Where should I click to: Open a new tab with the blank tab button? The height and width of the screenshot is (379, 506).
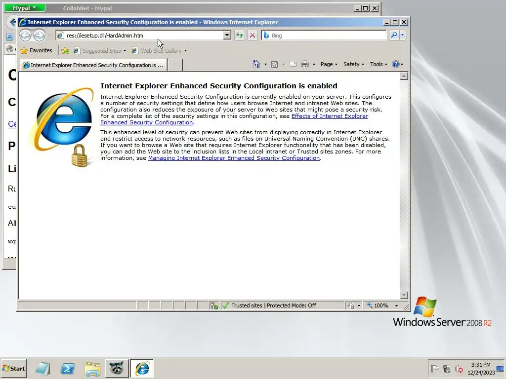pyautogui.click(x=175, y=65)
